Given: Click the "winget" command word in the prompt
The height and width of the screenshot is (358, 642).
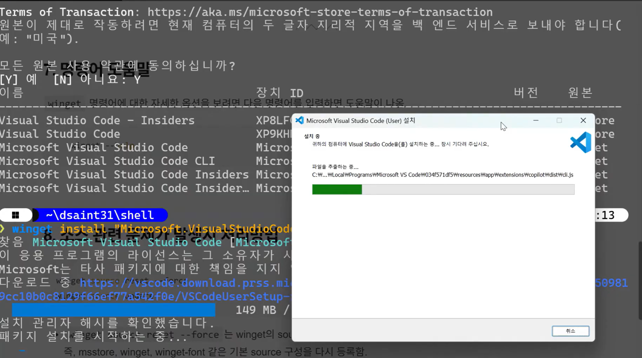Looking at the screenshot, I should tap(32, 229).
